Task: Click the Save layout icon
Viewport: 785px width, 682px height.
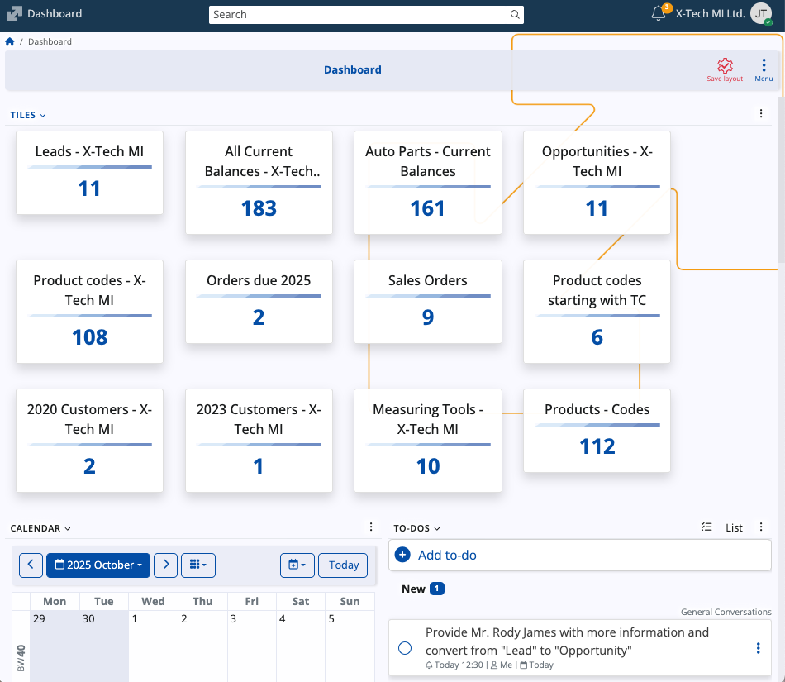Action: tap(725, 66)
